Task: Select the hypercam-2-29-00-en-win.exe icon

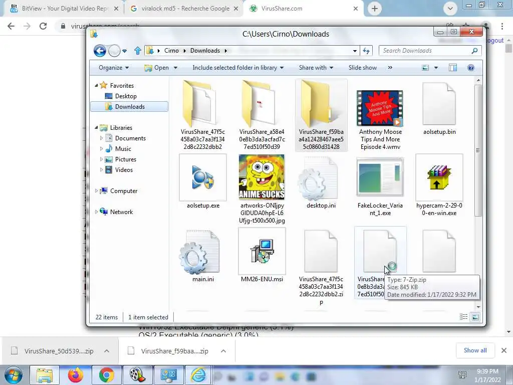Action: pos(439,177)
